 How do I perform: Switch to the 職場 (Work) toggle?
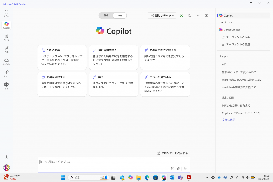(106, 15)
